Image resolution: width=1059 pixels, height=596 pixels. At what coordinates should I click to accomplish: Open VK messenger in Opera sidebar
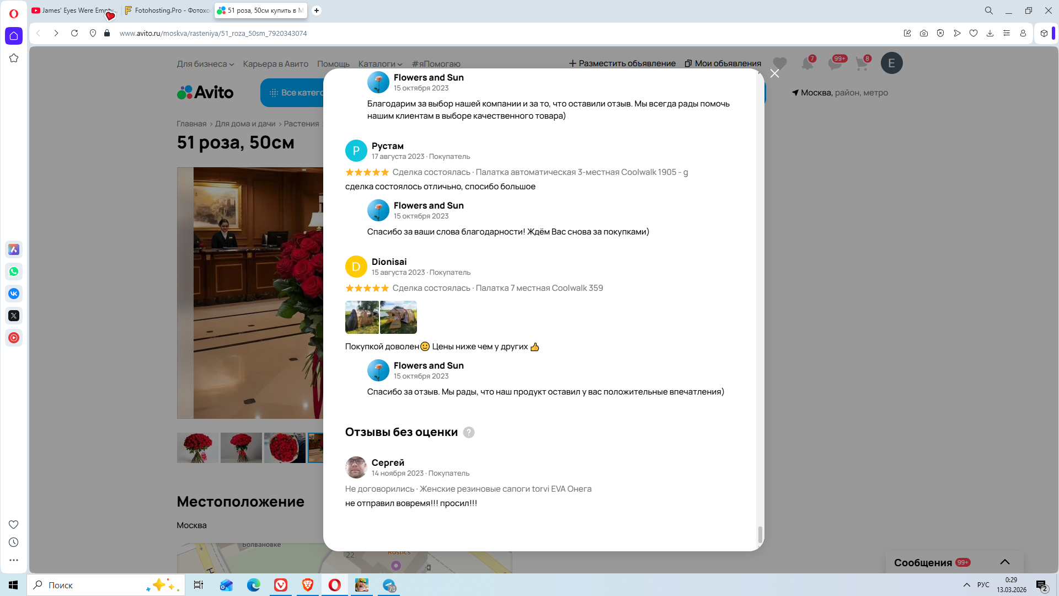point(14,294)
